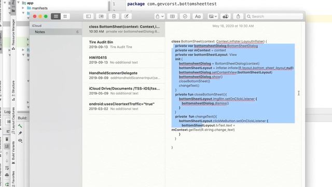The width and height of the screenshot is (332, 187).
Task: Click the package declaration in the editor
Action: tap(172, 4)
